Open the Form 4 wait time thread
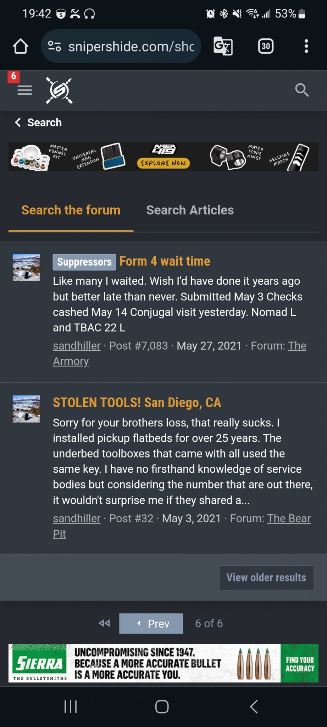 (165, 261)
